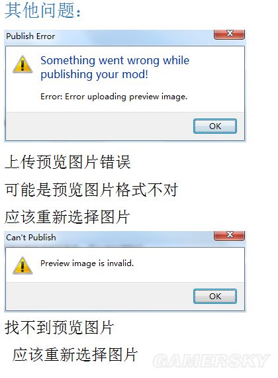Click the 'Error uploading preview image' message
The width and height of the screenshot is (278, 378).
[x=114, y=97]
